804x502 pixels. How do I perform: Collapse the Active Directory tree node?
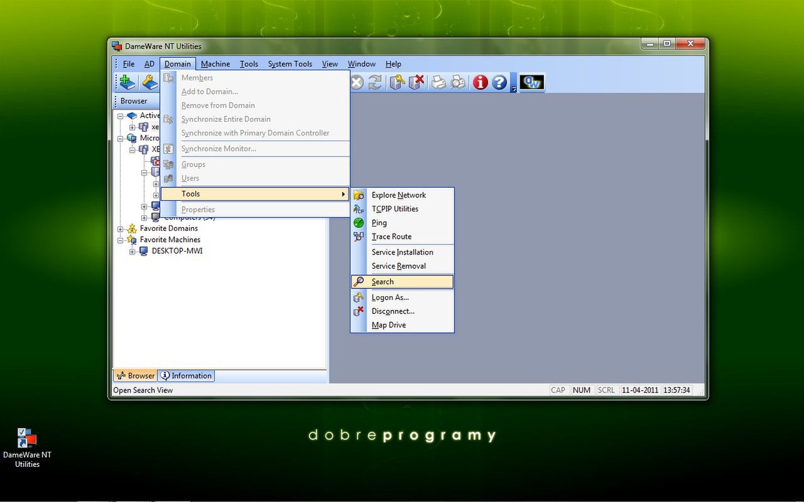(x=120, y=115)
